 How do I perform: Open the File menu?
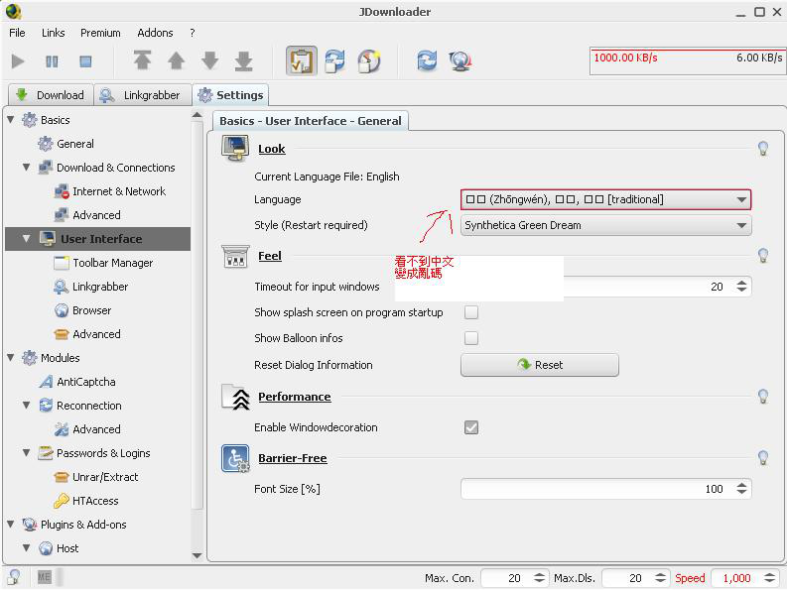click(x=17, y=33)
